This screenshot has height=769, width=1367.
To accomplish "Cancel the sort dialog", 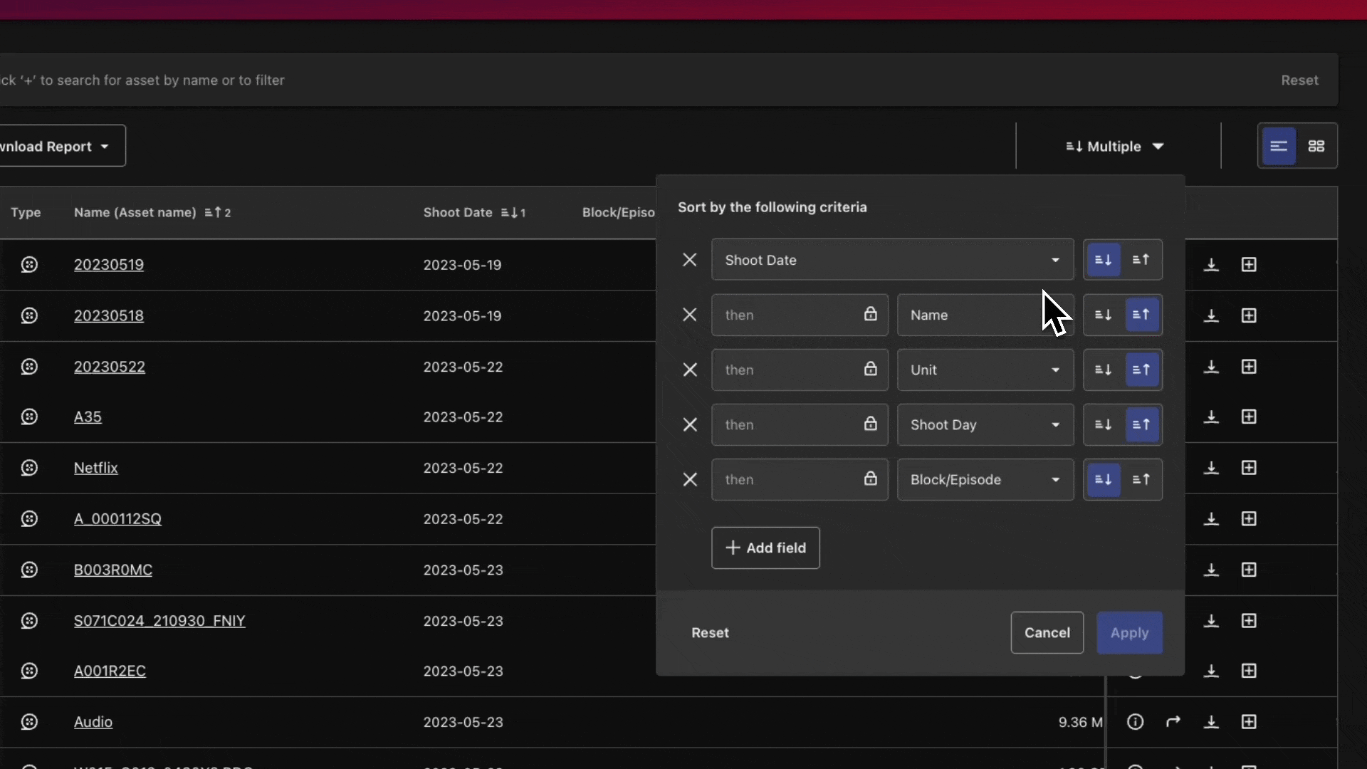I will 1047,632.
